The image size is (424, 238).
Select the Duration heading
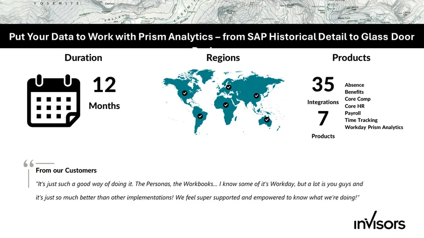83,58
